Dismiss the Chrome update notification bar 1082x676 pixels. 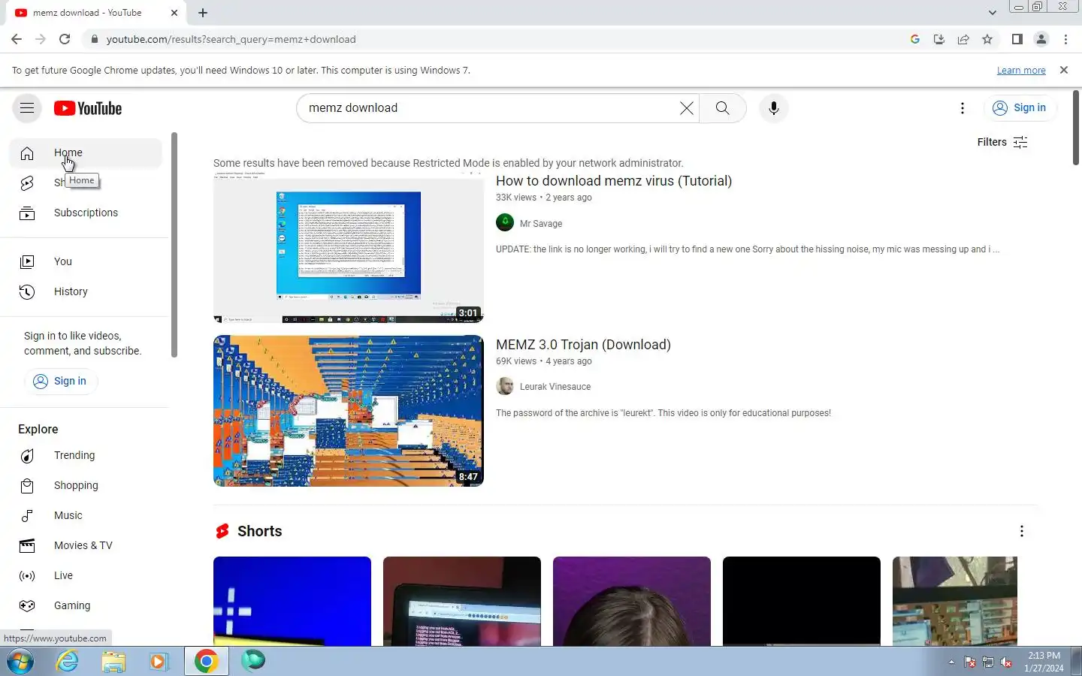point(1063,70)
